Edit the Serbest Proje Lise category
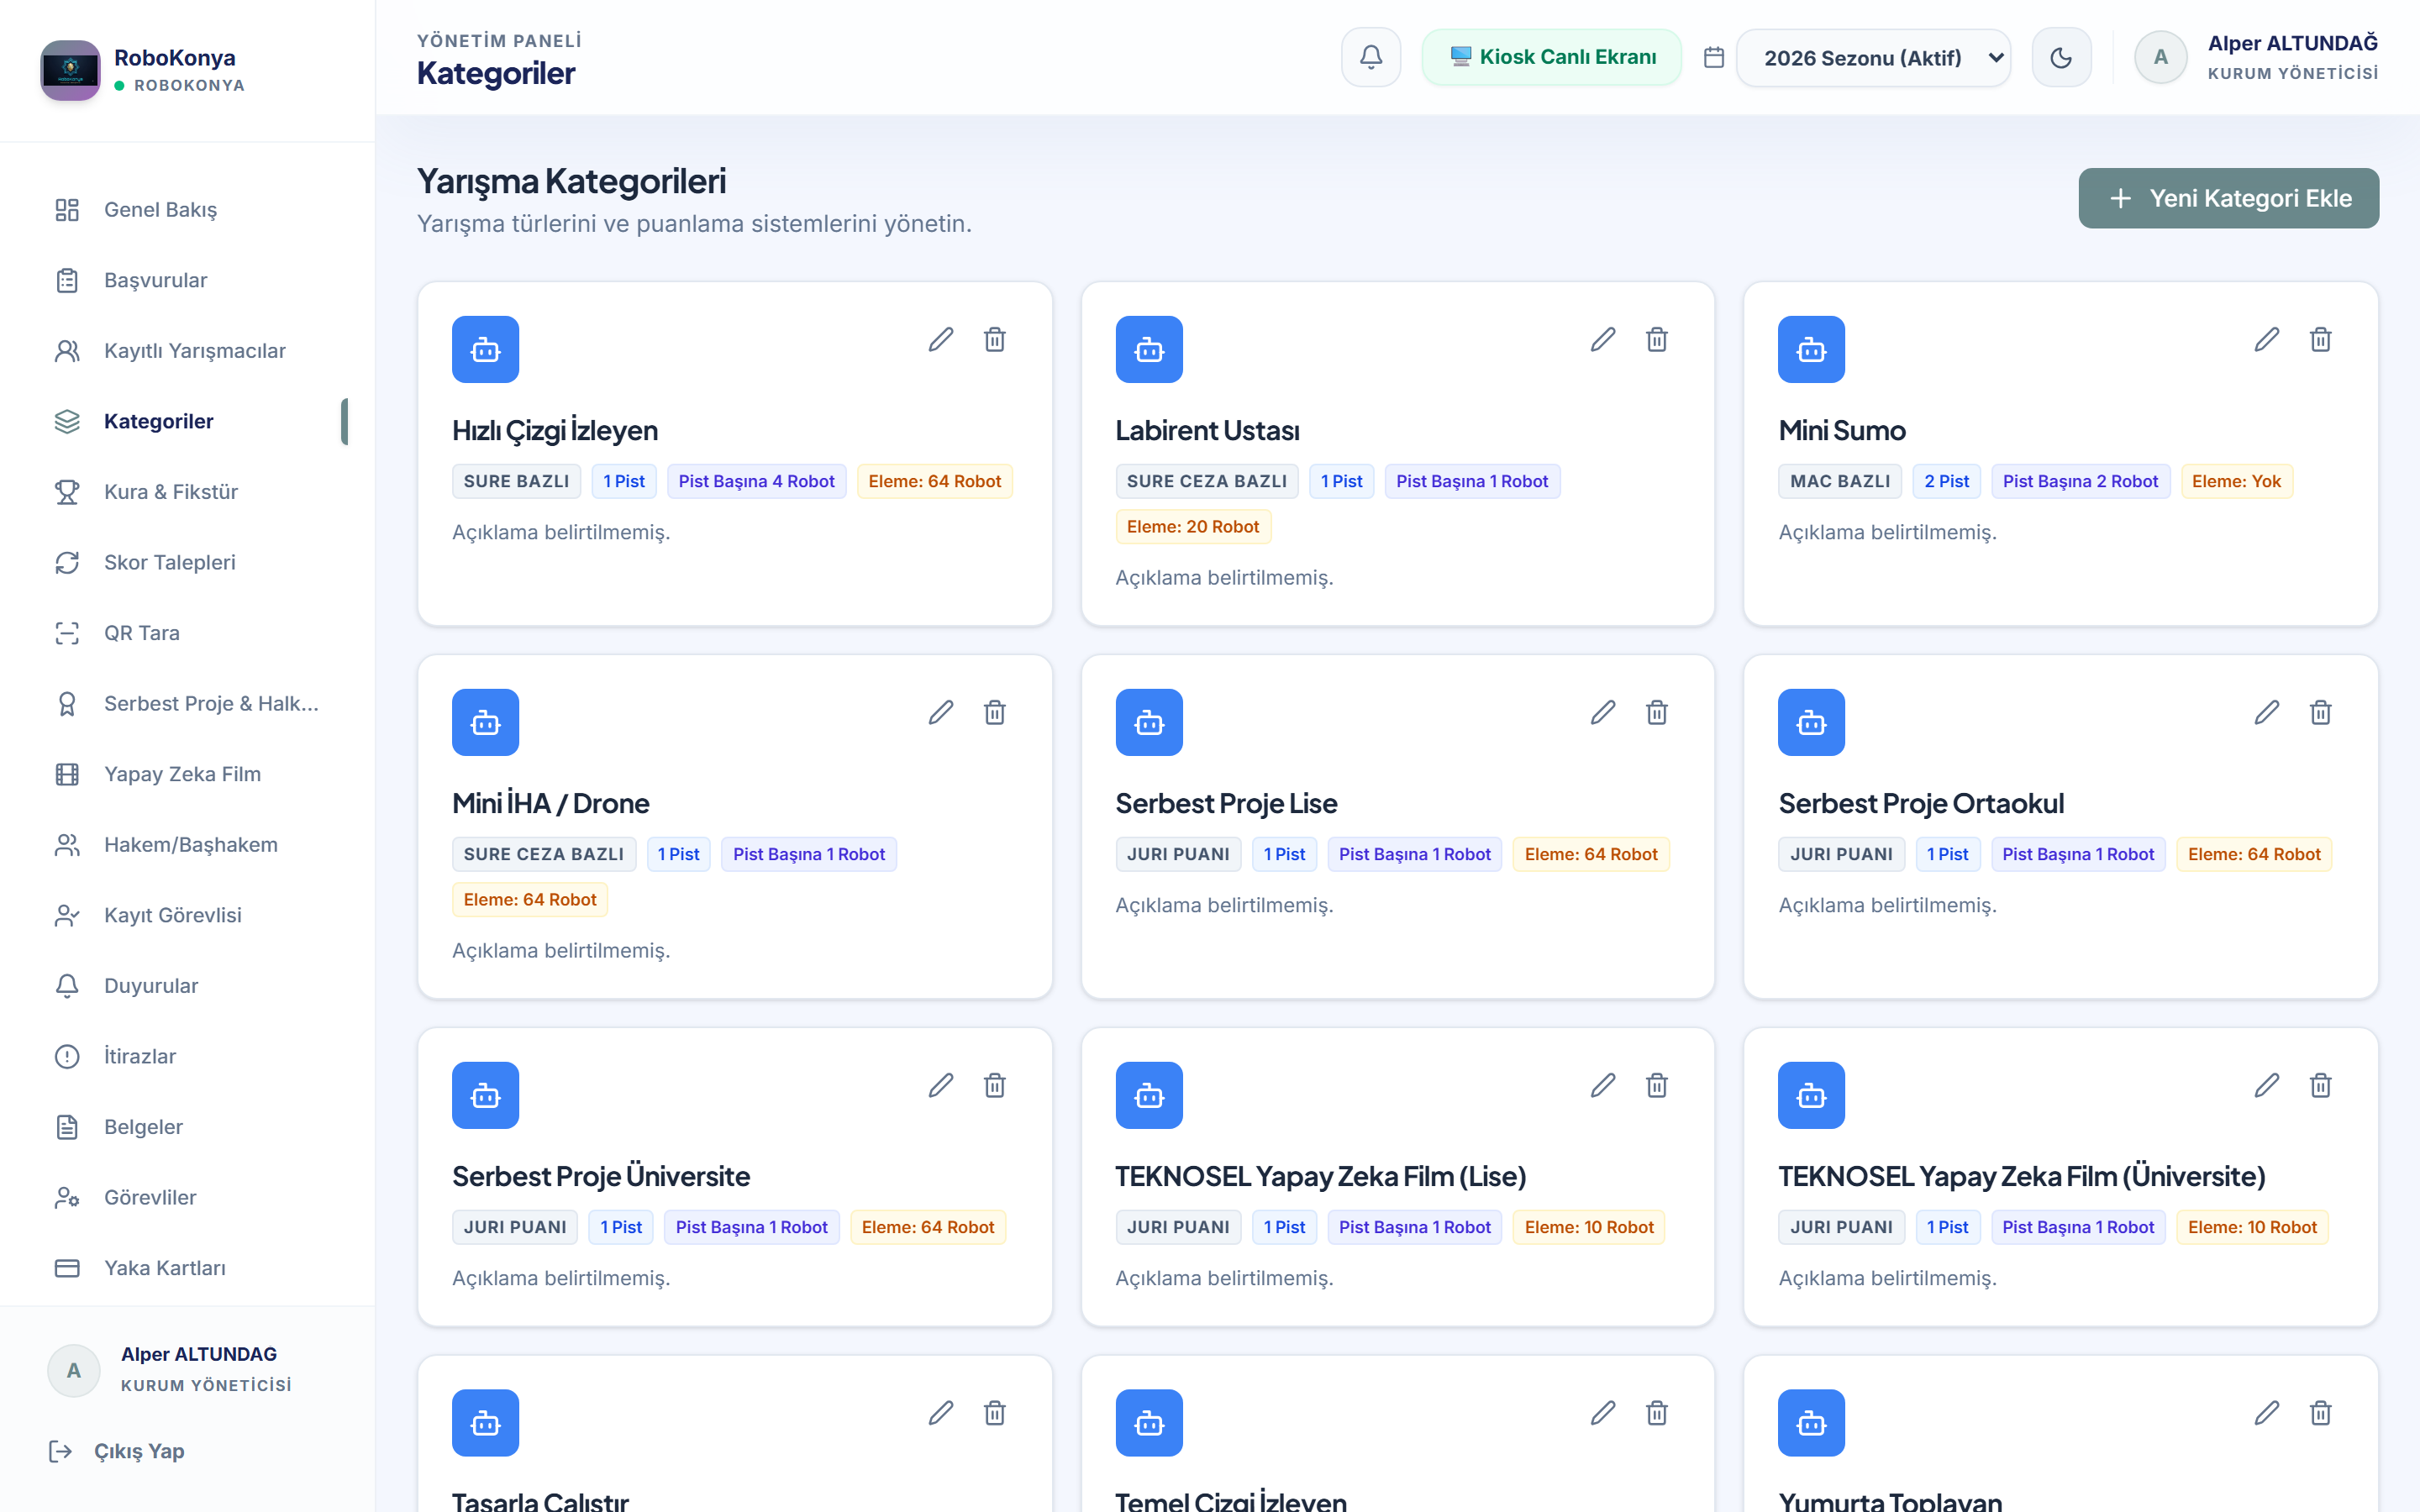2420x1512 pixels. [x=1603, y=713]
